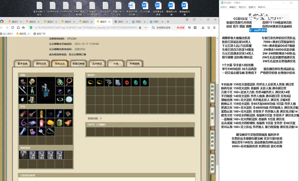Switch to the 法术修正 tab
299x181 pixels.
pos(97,64)
